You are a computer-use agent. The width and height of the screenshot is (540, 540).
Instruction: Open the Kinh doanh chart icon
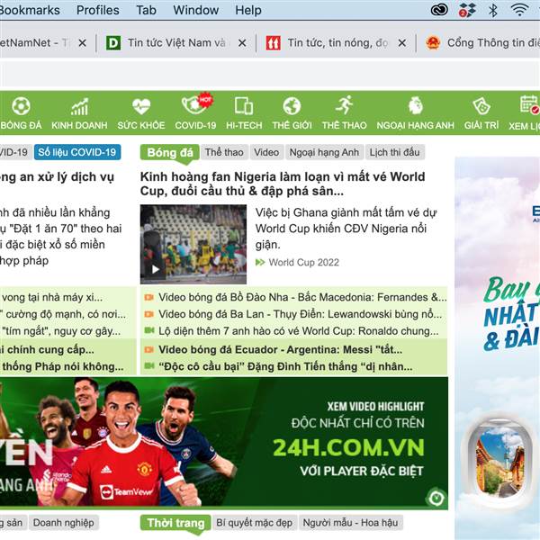pyautogui.click(x=79, y=106)
